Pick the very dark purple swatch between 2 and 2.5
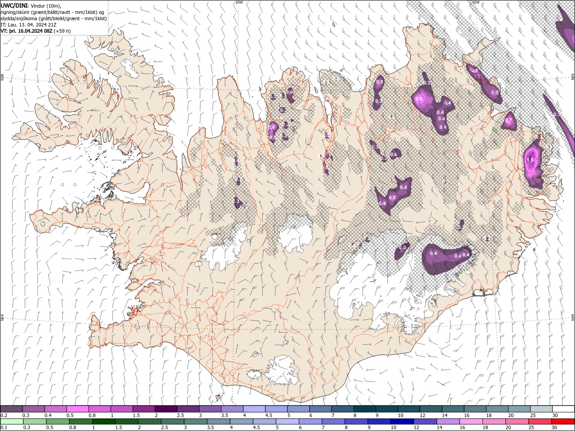575x431 pixels. pos(165,409)
